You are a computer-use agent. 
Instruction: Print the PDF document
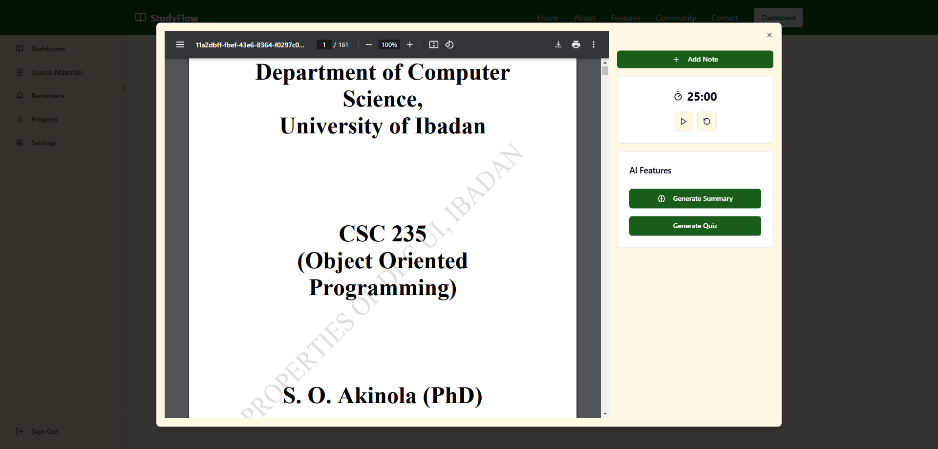[576, 44]
